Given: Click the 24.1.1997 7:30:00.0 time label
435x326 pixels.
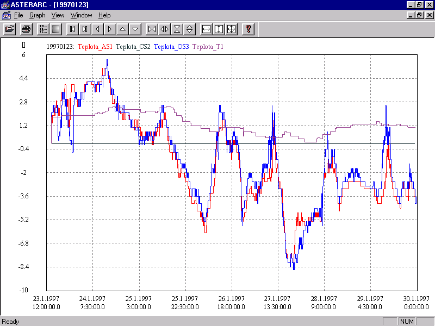Looking at the screenshot, I should [92, 303].
